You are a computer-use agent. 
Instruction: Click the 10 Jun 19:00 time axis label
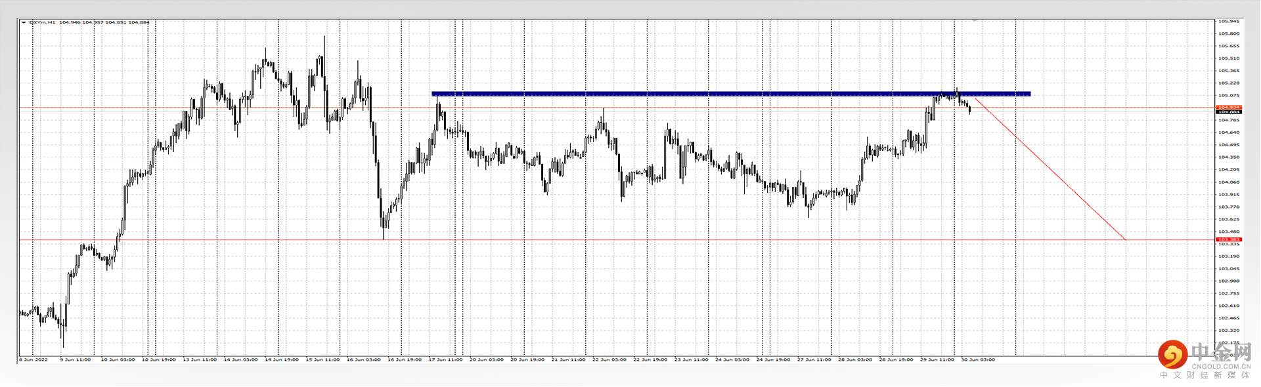tap(159, 359)
